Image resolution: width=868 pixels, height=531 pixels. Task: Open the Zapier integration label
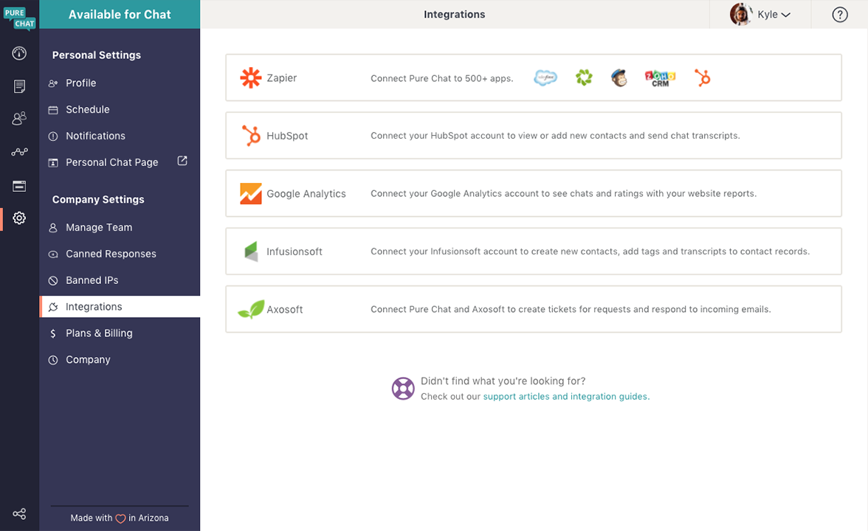point(282,78)
